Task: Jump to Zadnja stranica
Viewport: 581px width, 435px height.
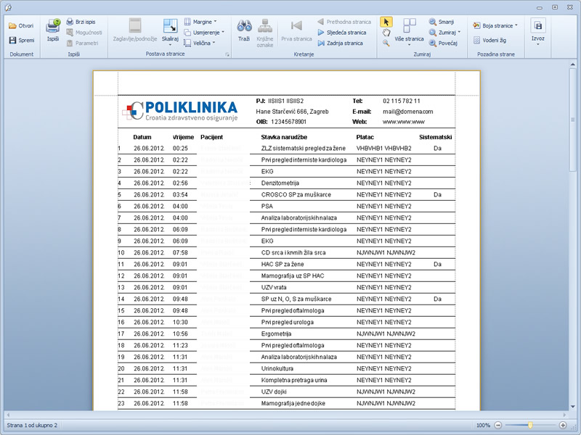Action: pyautogui.click(x=340, y=43)
